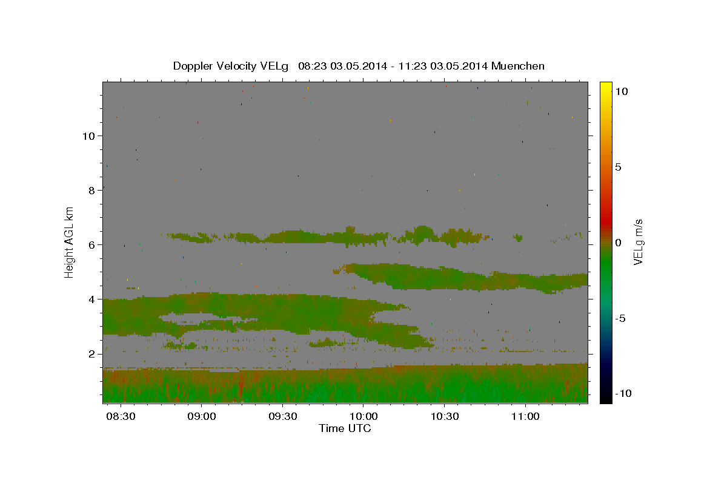Click the "Time UTC" axis label
Image resolution: width=727 pixels, height=484 pixels.
[345, 428]
